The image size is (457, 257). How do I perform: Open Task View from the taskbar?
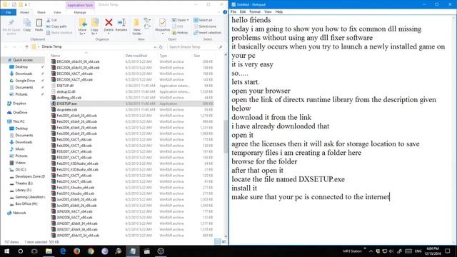click(x=34, y=251)
